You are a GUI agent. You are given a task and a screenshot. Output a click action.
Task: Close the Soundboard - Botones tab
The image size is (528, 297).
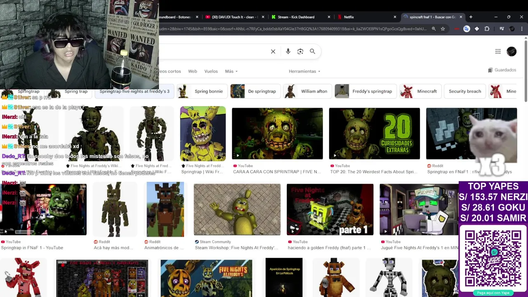(197, 17)
